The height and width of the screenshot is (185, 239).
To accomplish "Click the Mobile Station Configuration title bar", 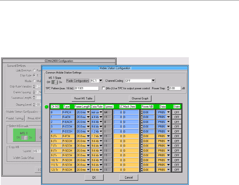I will pyautogui.click(x=115, y=68).
